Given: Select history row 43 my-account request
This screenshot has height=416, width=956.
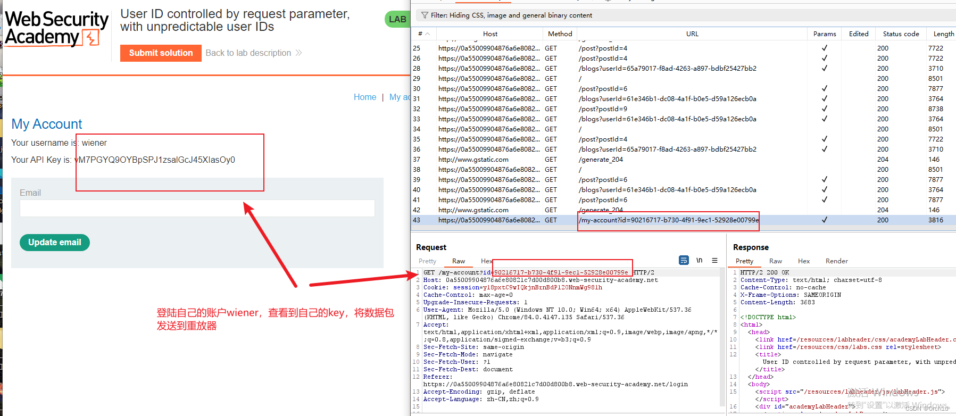Looking at the screenshot, I should point(683,220).
